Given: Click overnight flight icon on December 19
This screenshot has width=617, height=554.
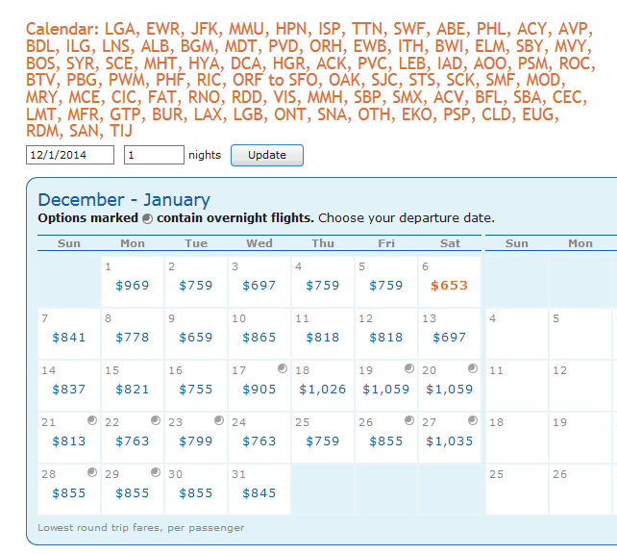Looking at the screenshot, I should (408, 368).
